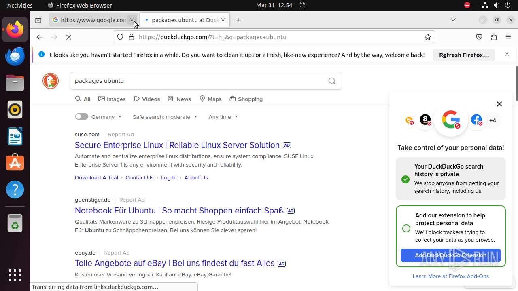Open Firefox application hamburger menu
The width and height of the screenshot is (518, 291).
click(508, 37)
